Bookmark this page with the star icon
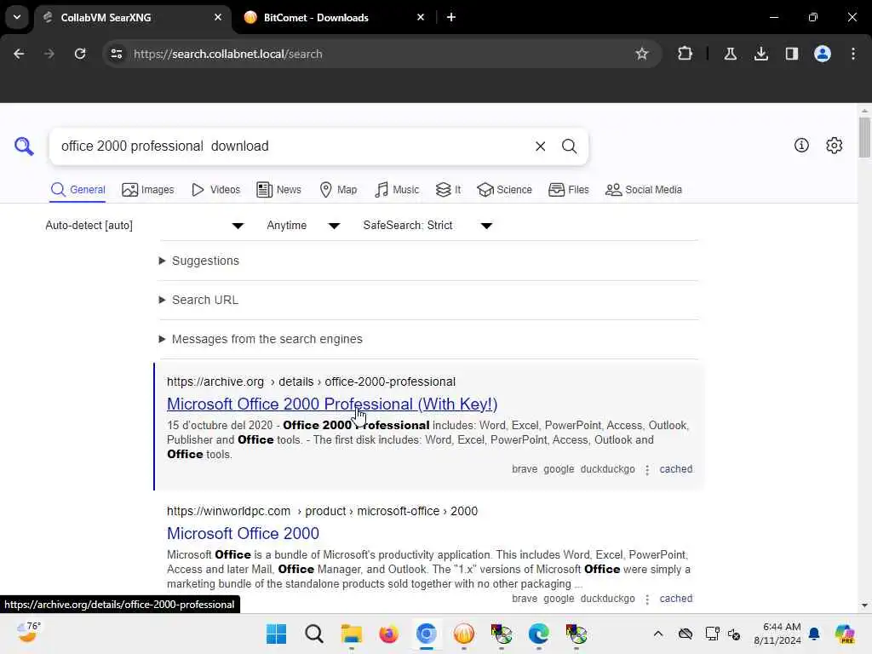This screenshot has width=872, height=654. [x=642, y=54]
